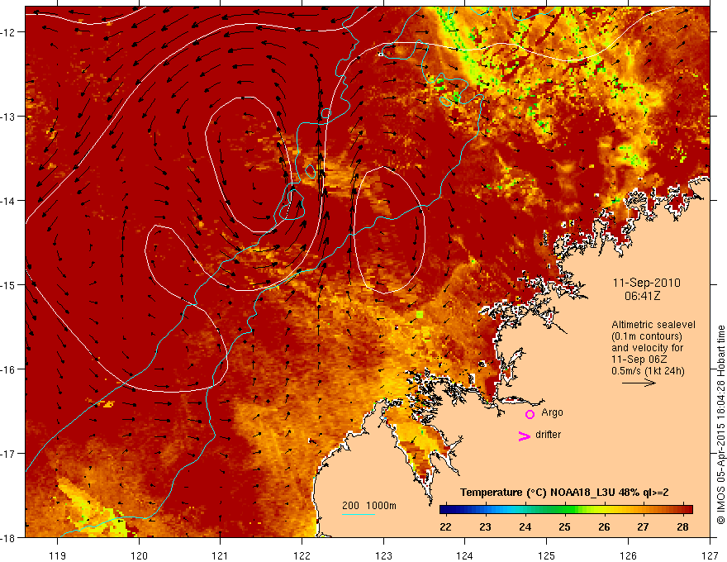Click colour bar tick value 22
The width and height of the screenshot is (727, 562).
click(445, 526)
